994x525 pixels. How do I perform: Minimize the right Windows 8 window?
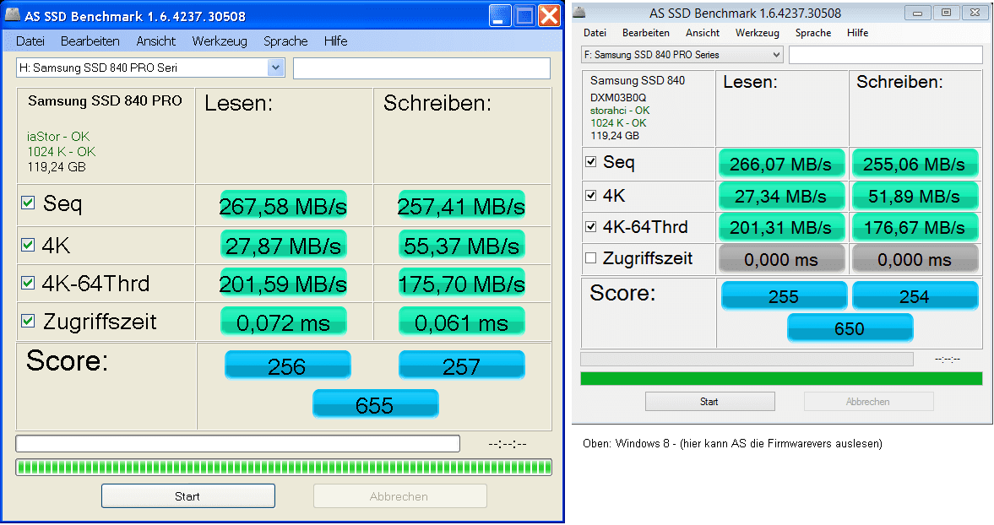coord(917,13)
